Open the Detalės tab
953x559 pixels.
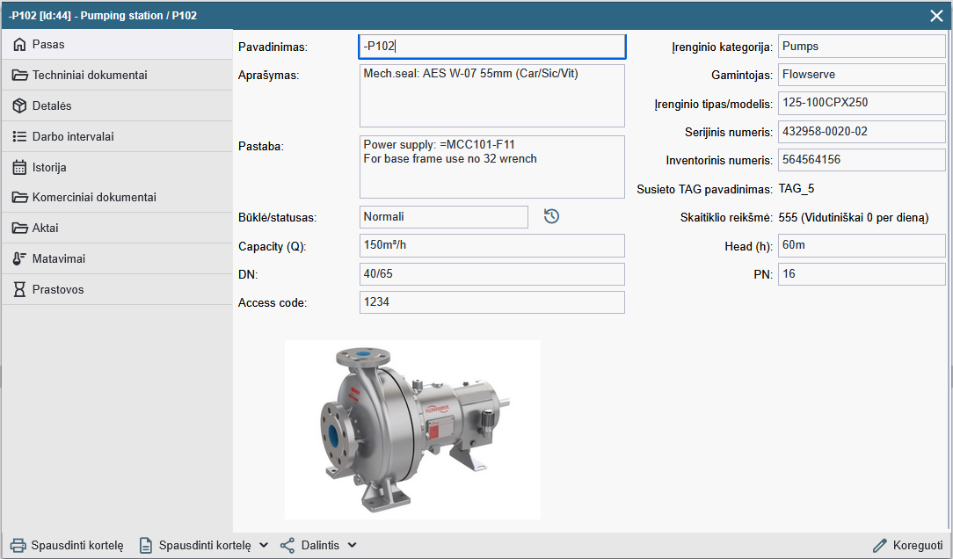(x=117, y=105)
